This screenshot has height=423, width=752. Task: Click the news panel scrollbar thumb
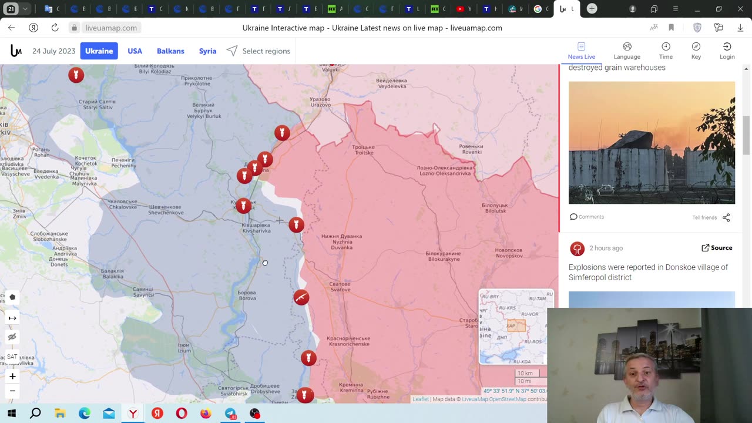click(747, 135)
